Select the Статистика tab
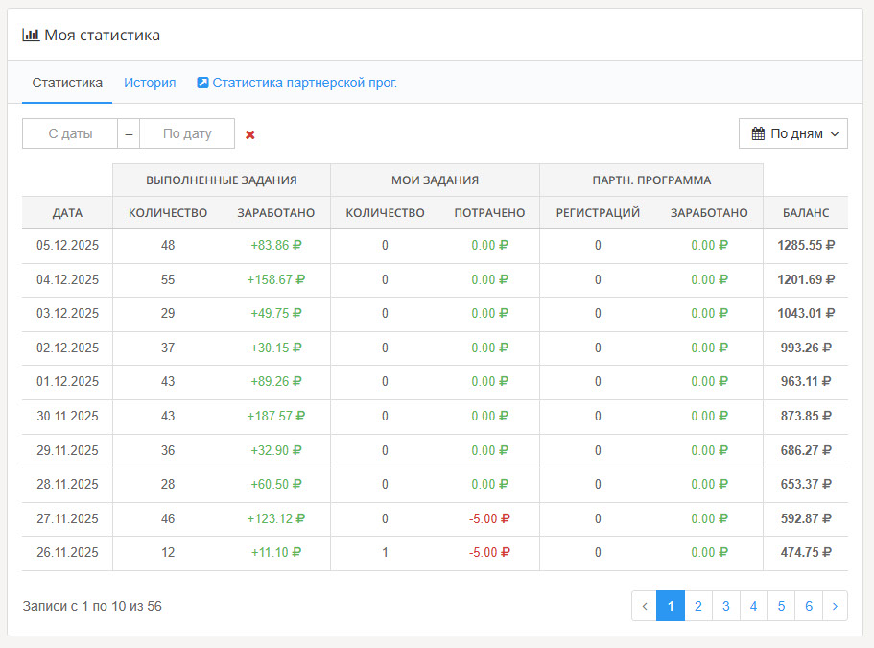 click(x=67, y=83)
